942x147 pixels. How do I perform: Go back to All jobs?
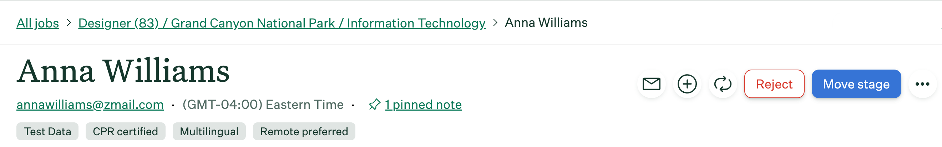click(x=38, y=23)
